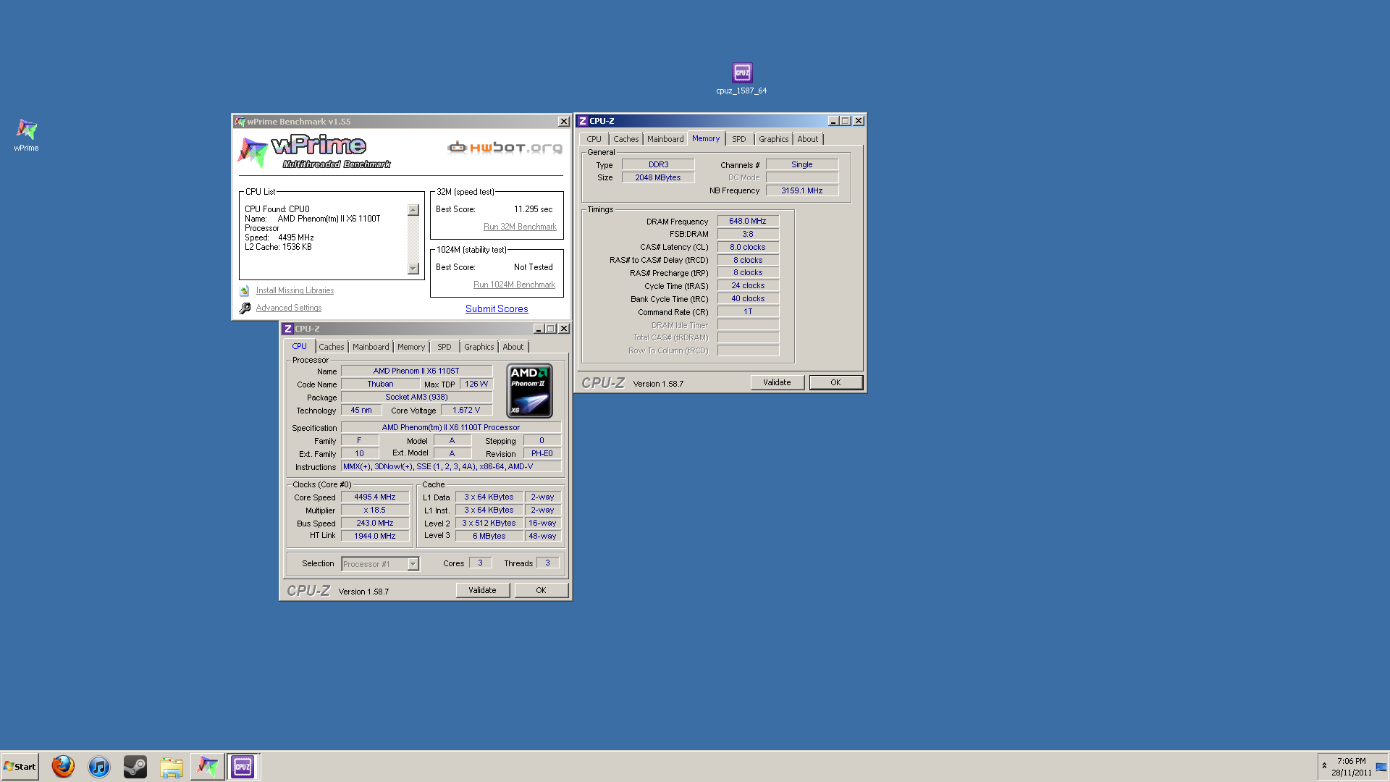Run the 1024M Benchmark
Image resolution: width=1390 pixels, height=782 pixels.
pyautogui.click(x=514, y=285)
